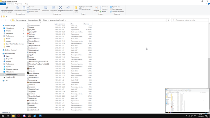Image resolution: width=210 pixels, height=118 pixels.
Task: Click the File Explorer taskbar icon
Action: coord(13,116)
